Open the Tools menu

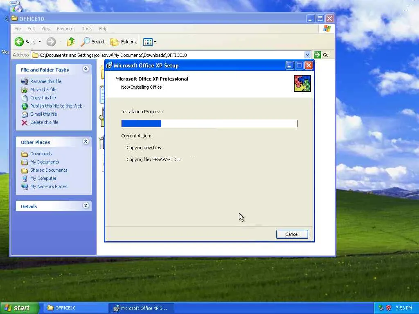pyautogui.click(x=87, y=29)
